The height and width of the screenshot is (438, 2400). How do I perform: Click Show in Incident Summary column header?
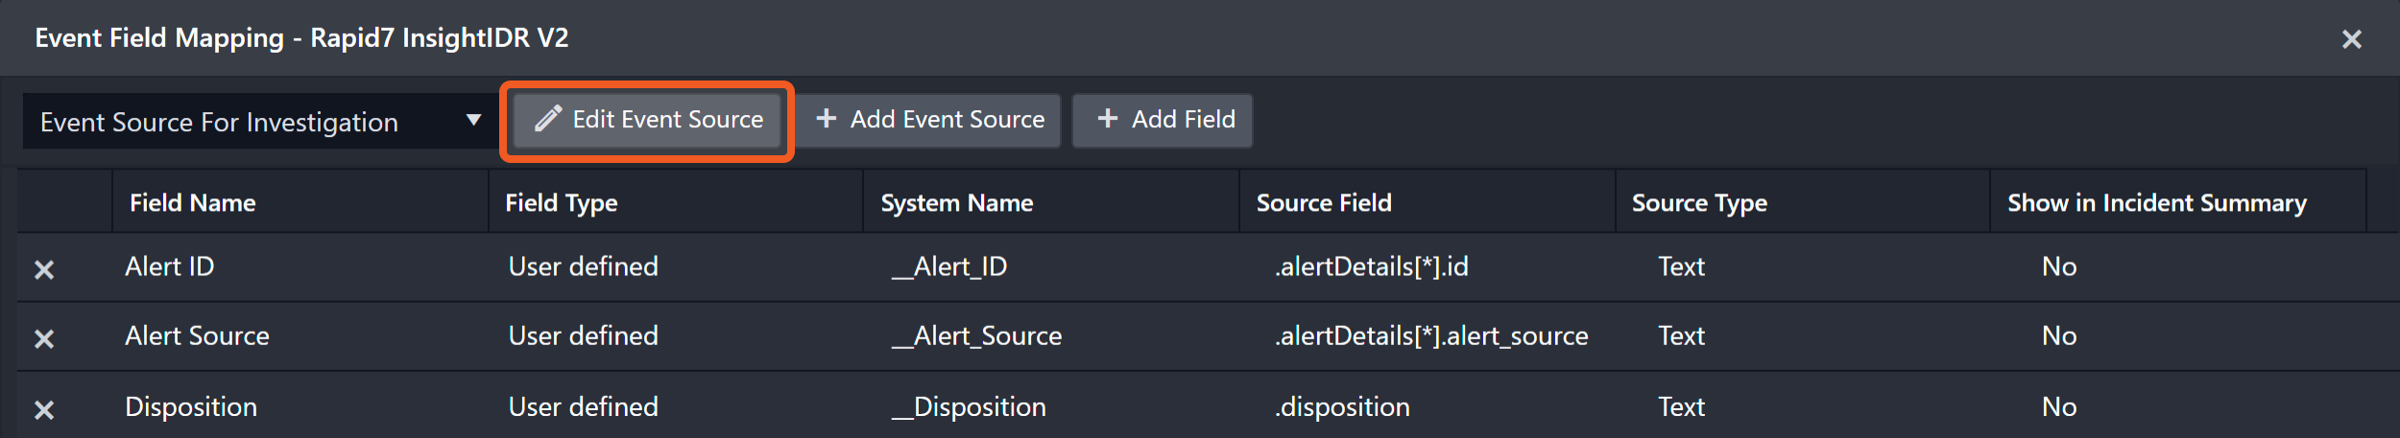(2156, 203)
